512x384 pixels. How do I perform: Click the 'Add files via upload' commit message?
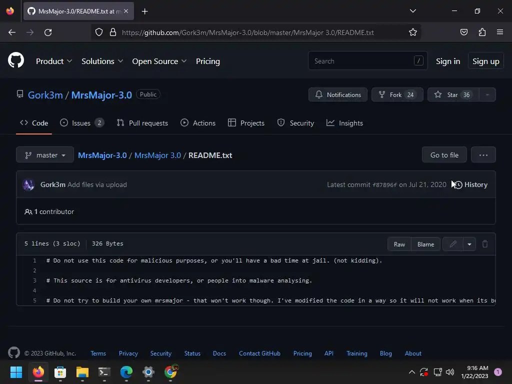click(x=97, y=185)
